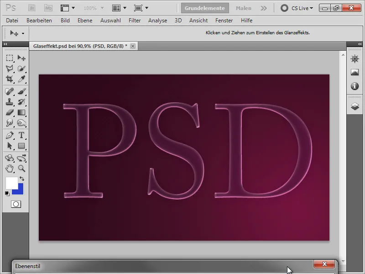This screenshot has height=274, width=365.
Task: Open the Filter menu
Action: pyautogui.click(x=135, y=21)
